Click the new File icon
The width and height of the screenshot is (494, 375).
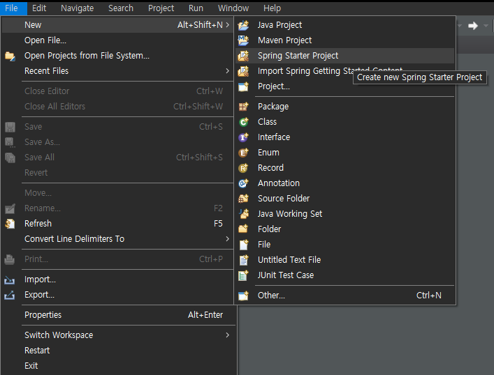[x=243, y=245]
